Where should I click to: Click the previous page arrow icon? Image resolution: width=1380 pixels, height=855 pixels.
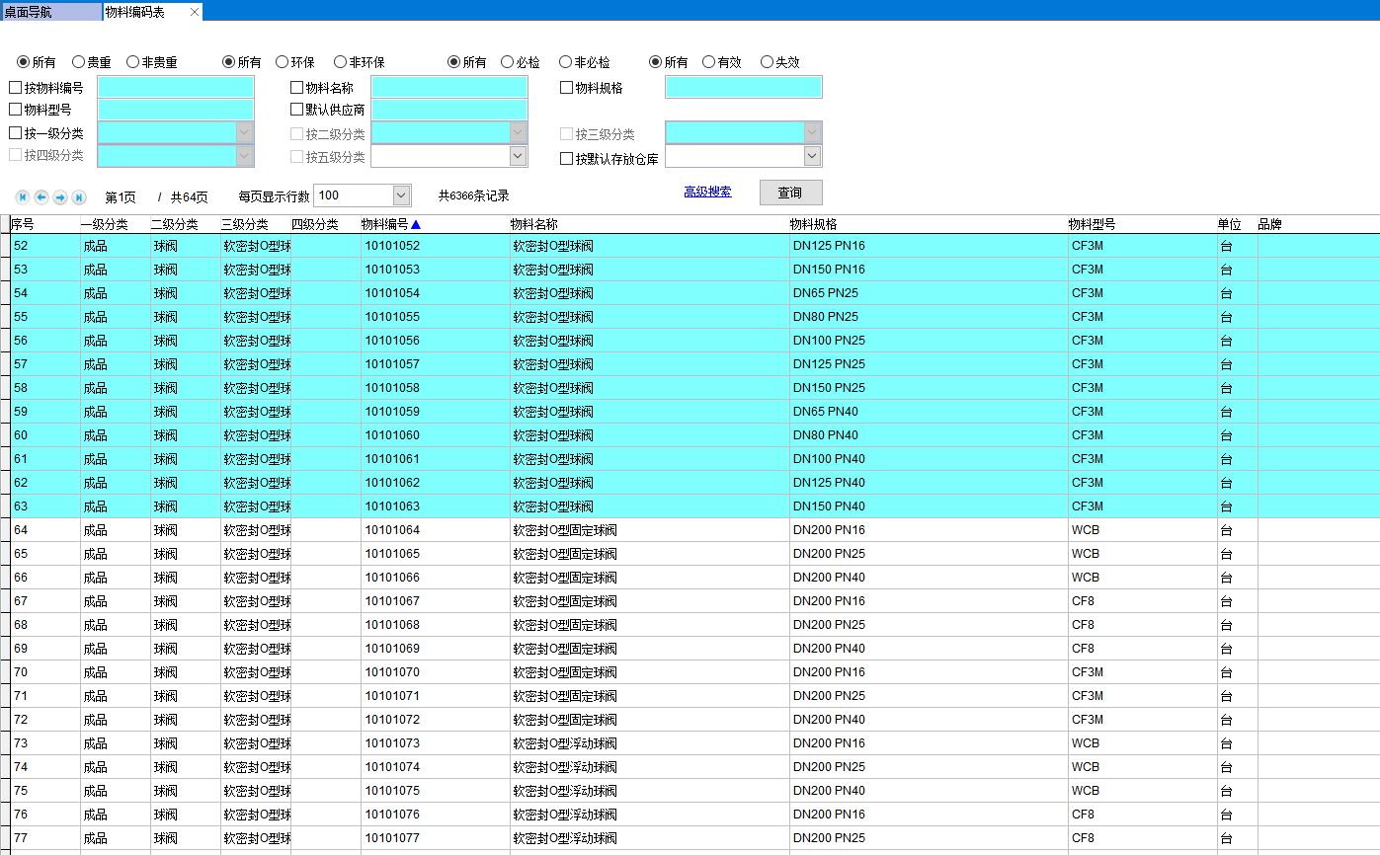(x=41, y=197)
